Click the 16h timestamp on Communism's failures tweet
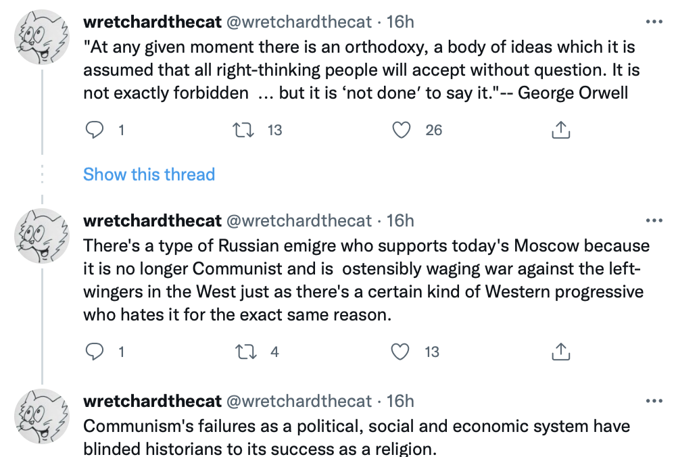Image resolution: width=676 pixels, height=457 pixels. coord(400,402)
